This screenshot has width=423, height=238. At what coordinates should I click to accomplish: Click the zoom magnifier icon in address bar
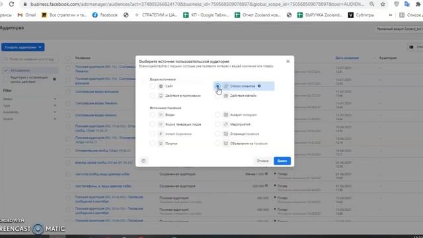pos(371,5)
